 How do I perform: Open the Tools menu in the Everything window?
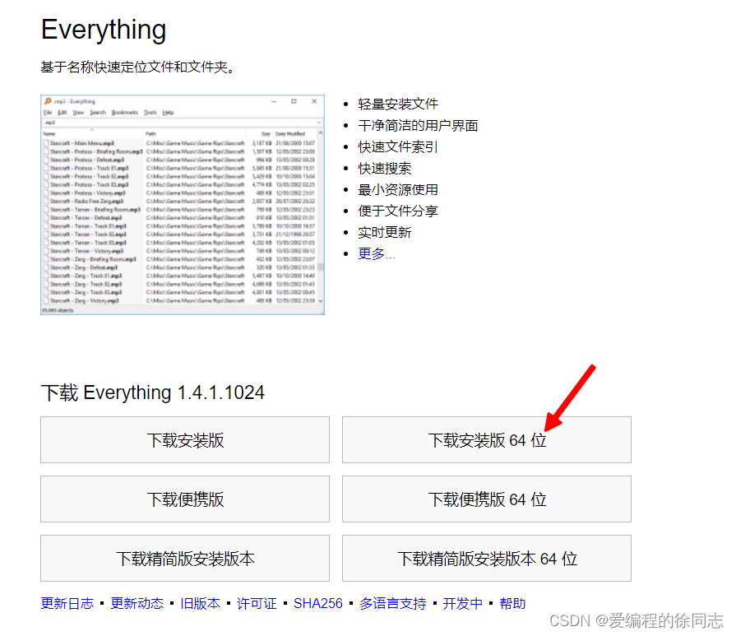[x=151, y=114]
